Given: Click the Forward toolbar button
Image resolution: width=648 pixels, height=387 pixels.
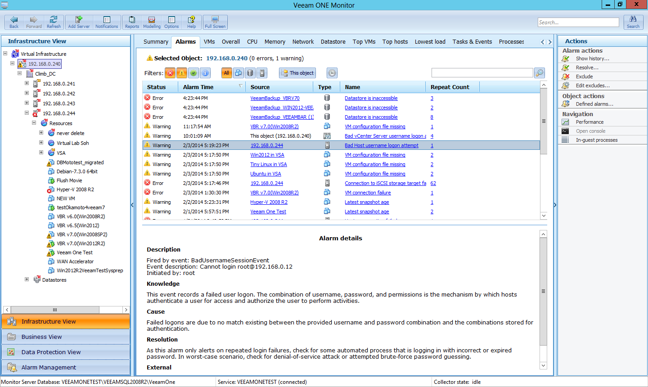Looking at the screenshot, I should (34, 22).
